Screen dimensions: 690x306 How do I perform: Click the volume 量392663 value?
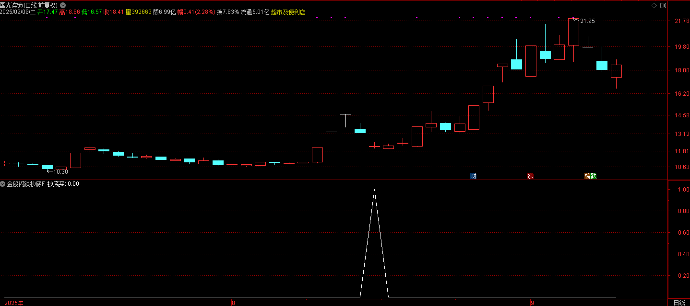[x=139, y=12]
